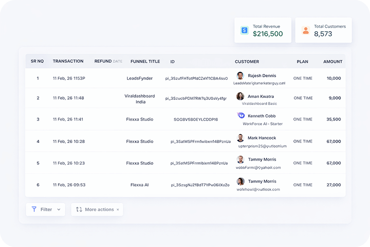This screenshot has width=370, height=247.
Task: Click Kenneth Cobb's purple logo avatar
Action: pyautogui.click(x=240, y=116)
